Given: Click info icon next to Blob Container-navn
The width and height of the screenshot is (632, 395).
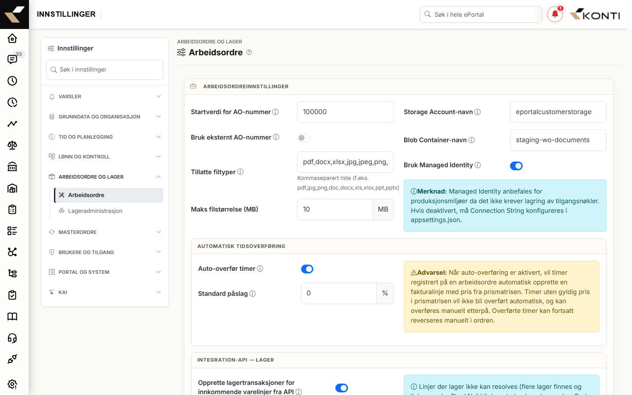Looking at the screenshot, I should coord(471,140).
